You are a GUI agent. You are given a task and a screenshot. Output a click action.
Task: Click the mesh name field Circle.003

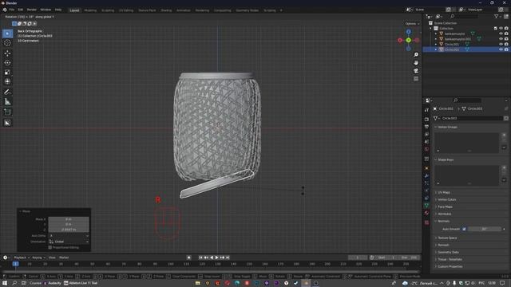(x=471, y=119)
